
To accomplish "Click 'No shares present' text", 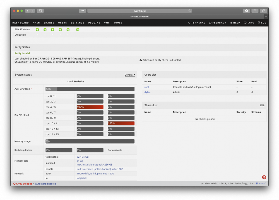I will click(205, 119).
